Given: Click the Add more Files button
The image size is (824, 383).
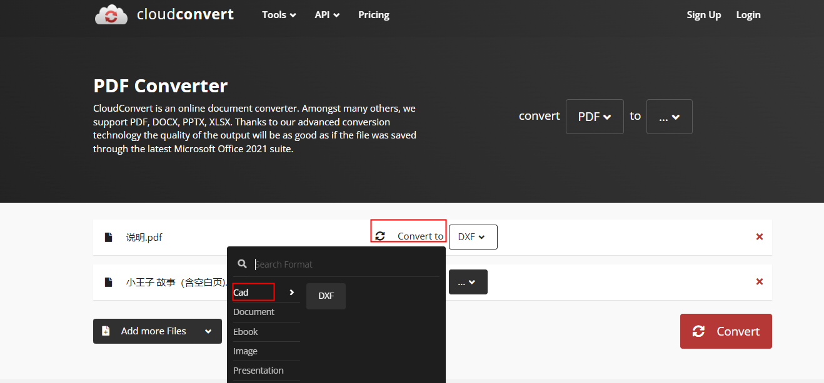Looking at the screenshot, I should 158,331.
